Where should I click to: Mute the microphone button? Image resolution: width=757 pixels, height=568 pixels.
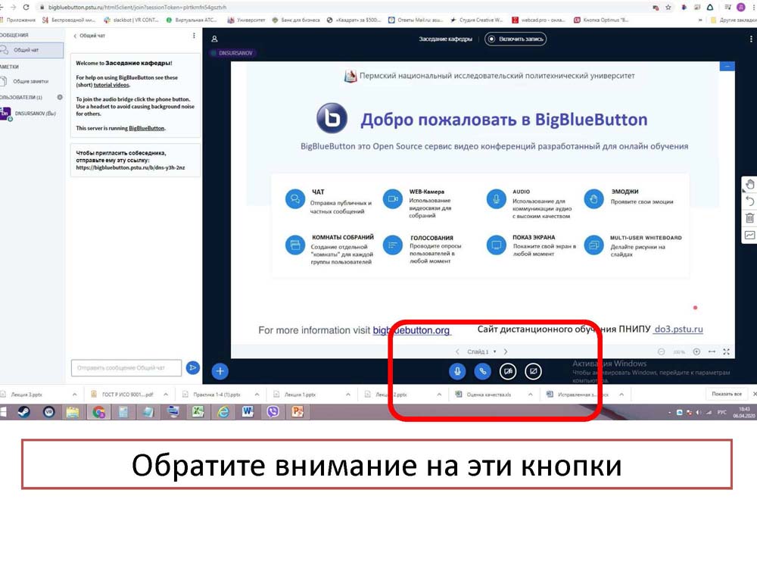[457, 371]
